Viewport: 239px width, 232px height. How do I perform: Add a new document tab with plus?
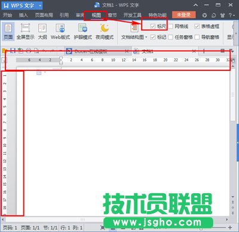(204, 51)
